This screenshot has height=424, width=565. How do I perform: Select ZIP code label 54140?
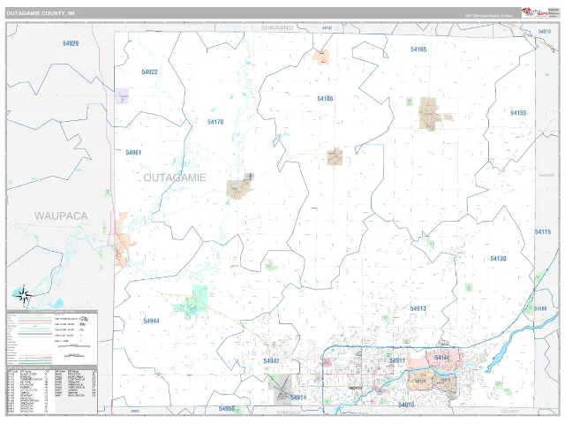(x=442, y=357)
